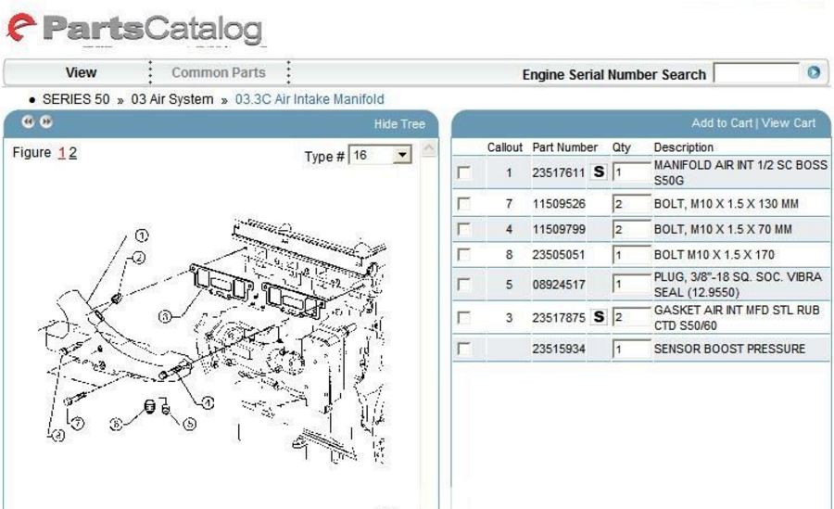This screenshot has height=509, width=834.
Task: Click part number 23505051
Action: (559, 255)
